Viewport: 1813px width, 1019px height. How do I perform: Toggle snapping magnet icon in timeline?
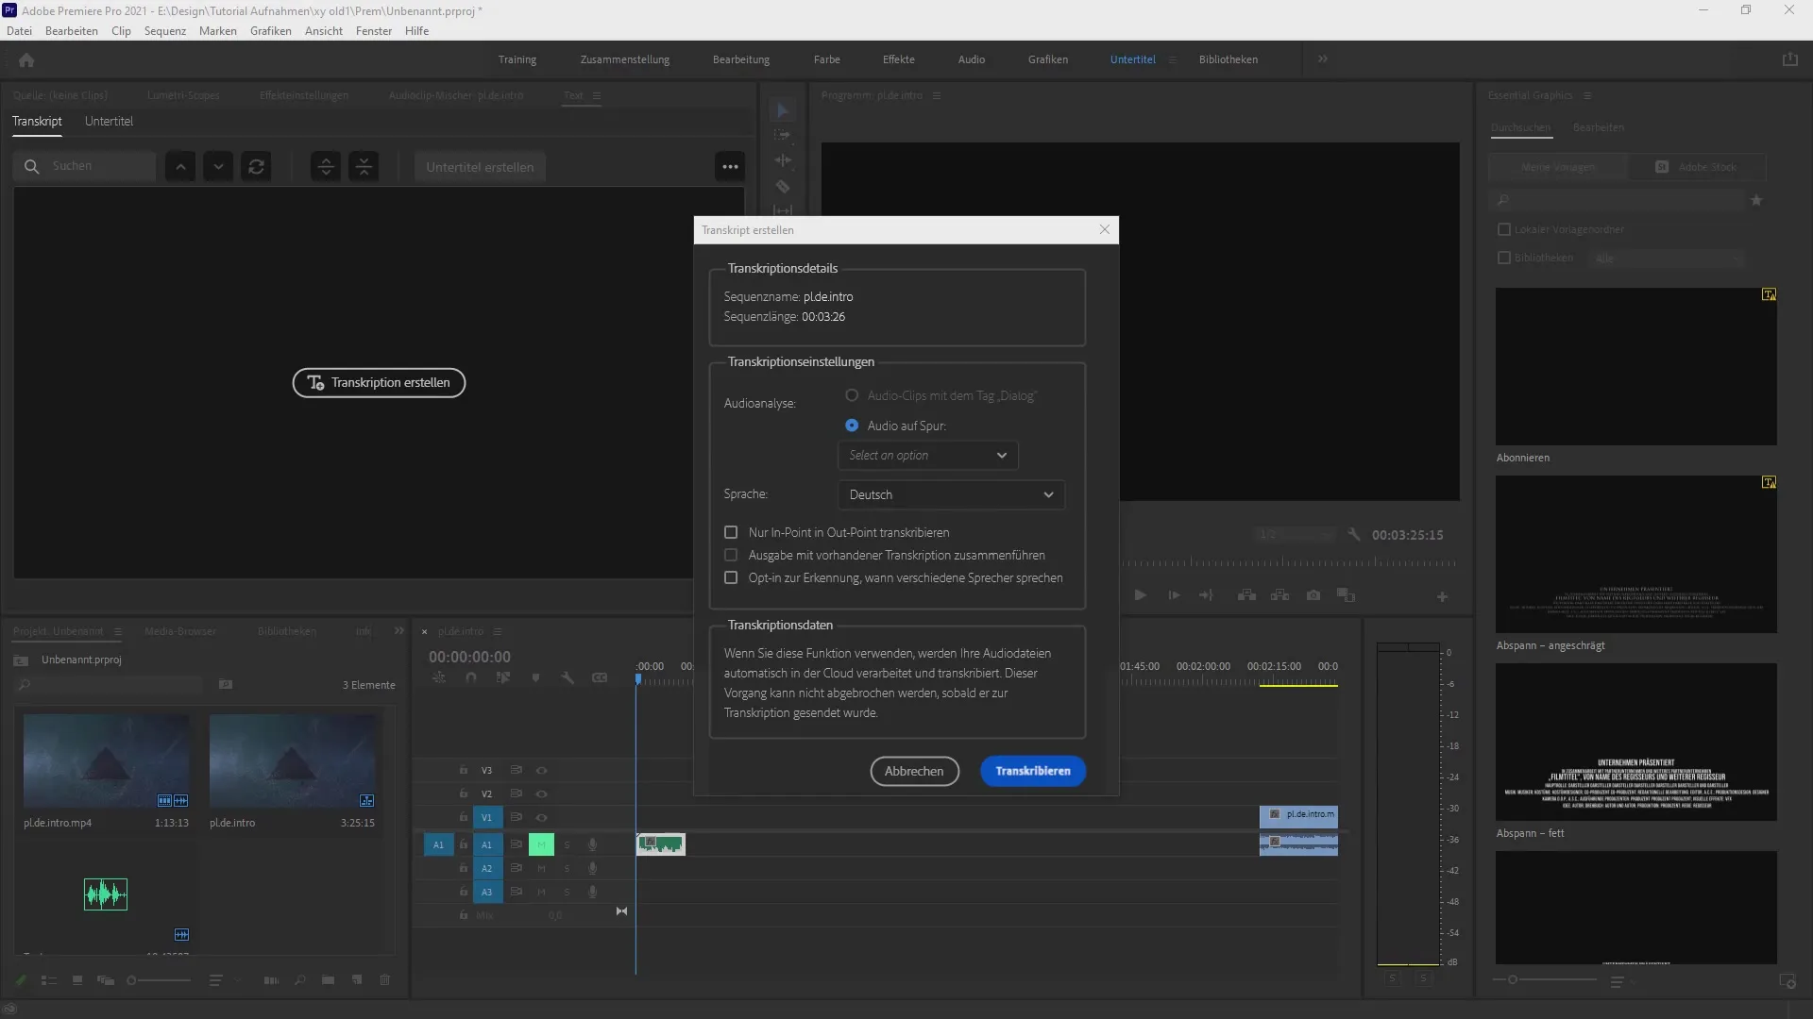coord(471,677)
